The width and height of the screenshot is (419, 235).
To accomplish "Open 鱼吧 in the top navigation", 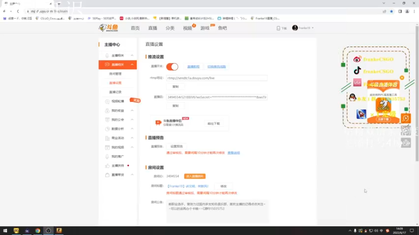I will [x=222, y=28].
